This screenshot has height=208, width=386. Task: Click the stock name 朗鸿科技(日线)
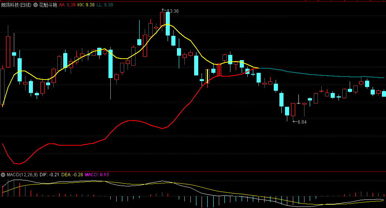pos(16,5)
